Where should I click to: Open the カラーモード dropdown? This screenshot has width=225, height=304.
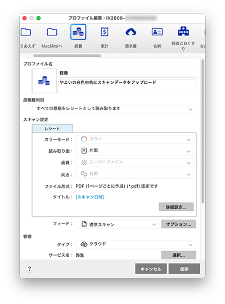[x=135, y=139]
